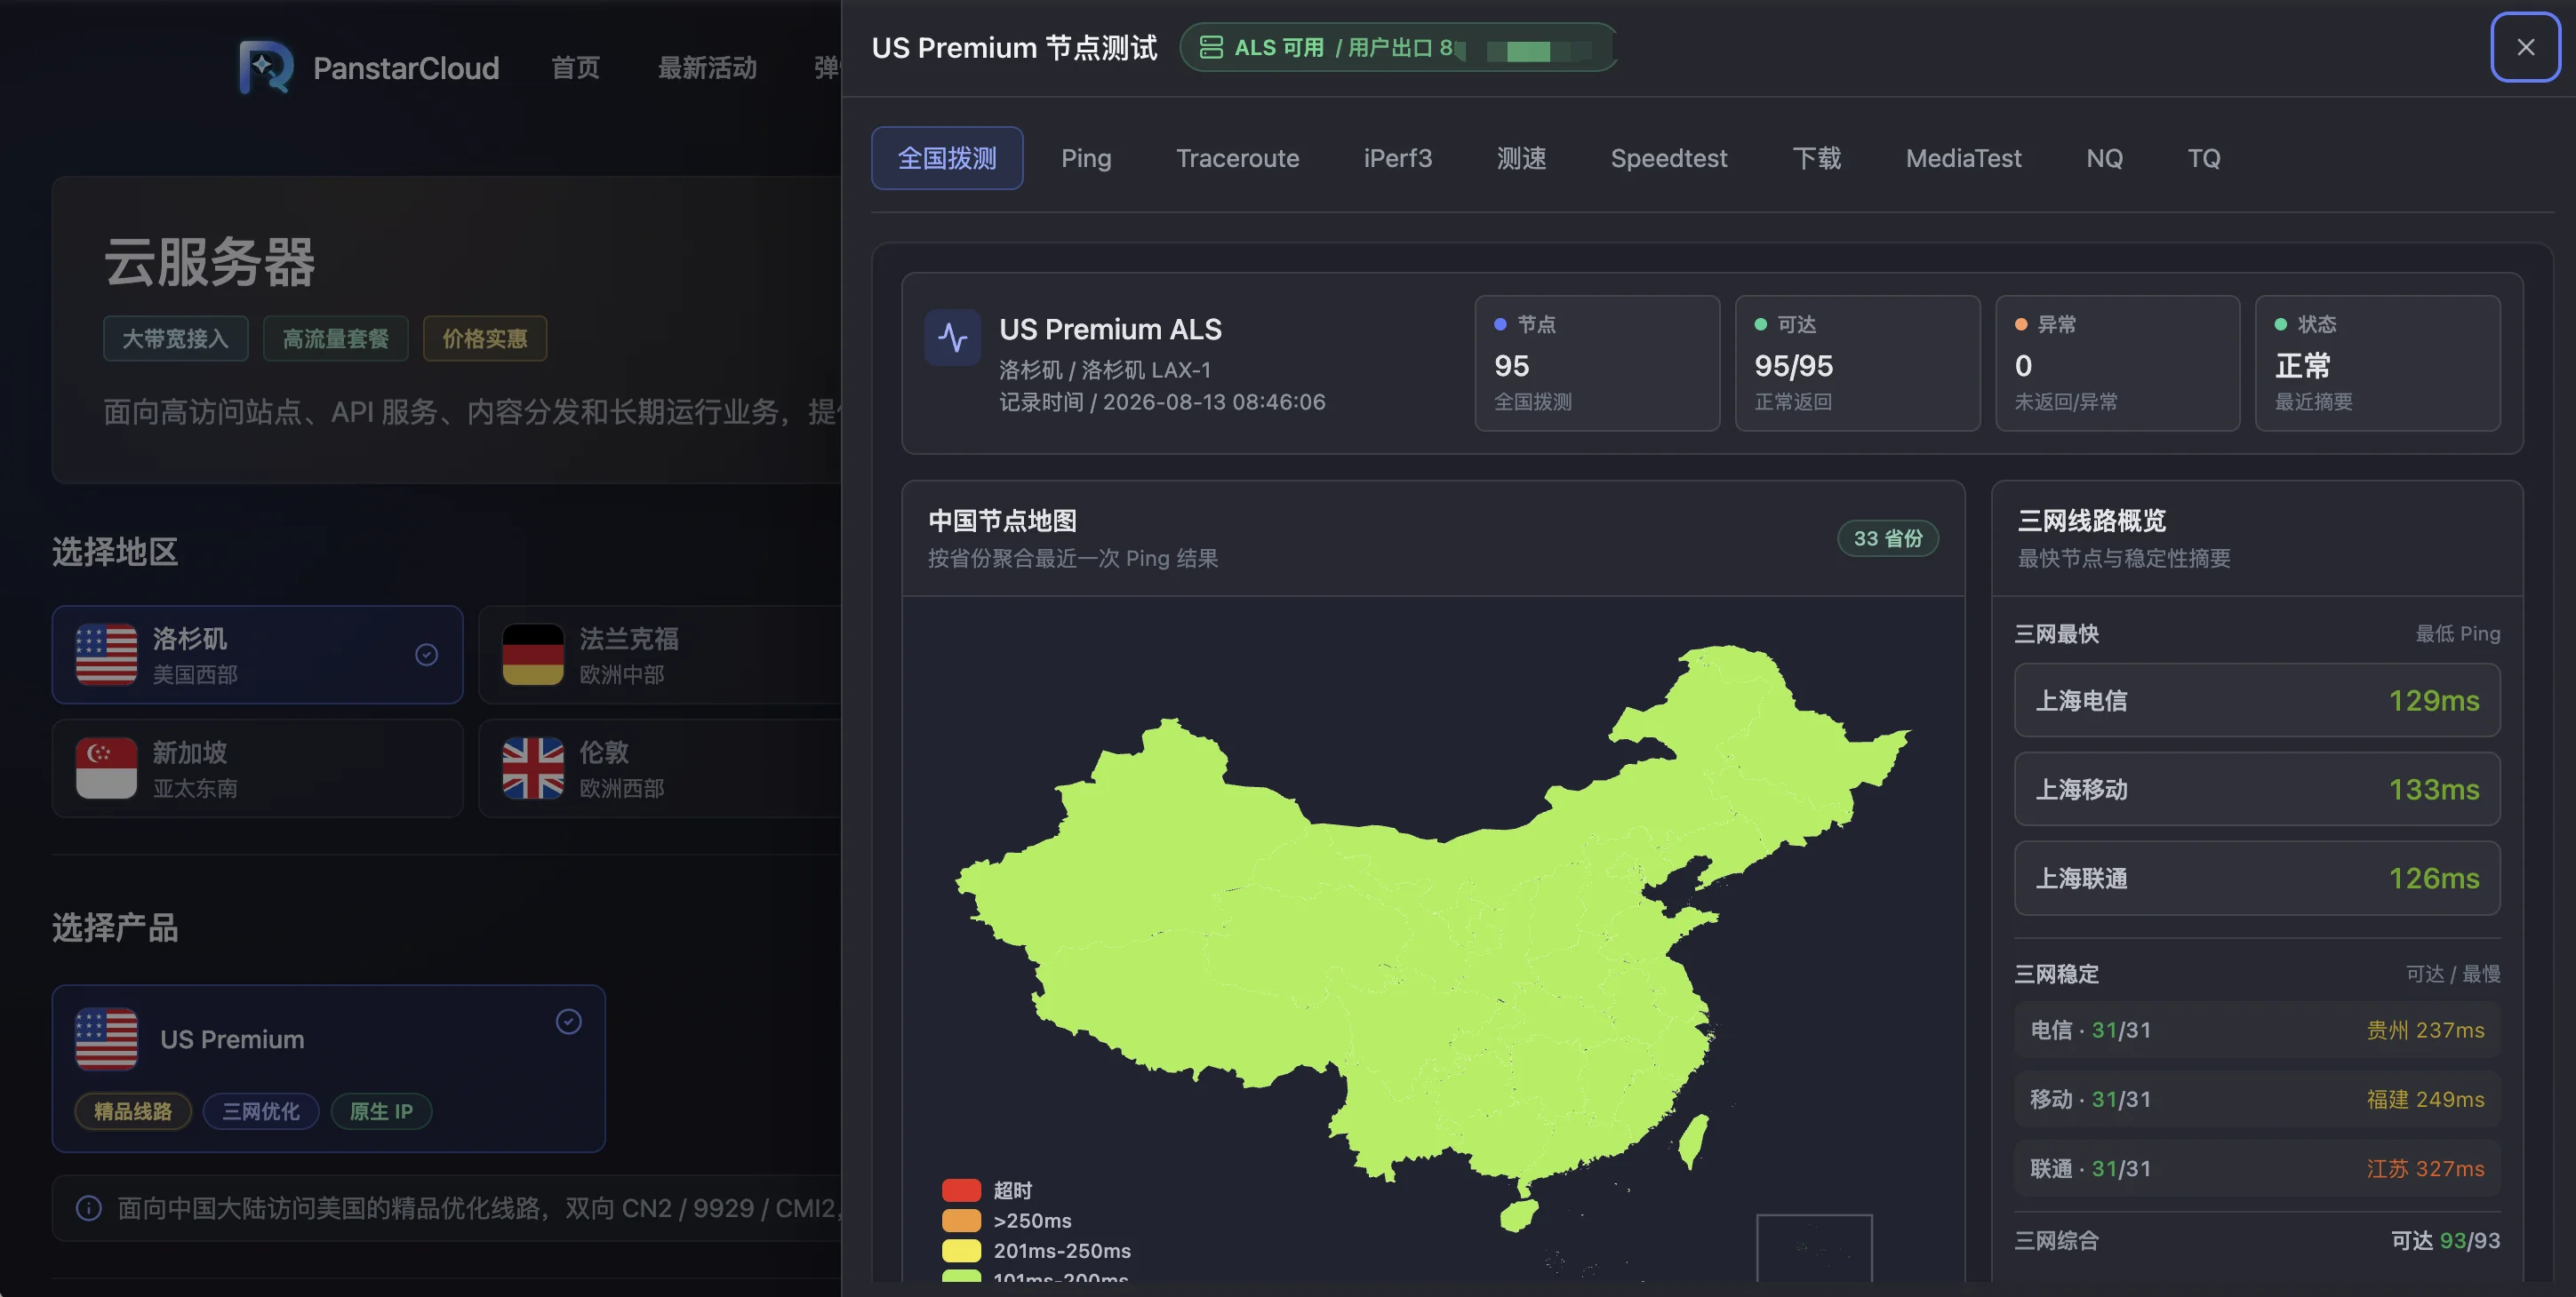Open the Traceroute tab
This screenshot has width=2576, height=1297.
(x=1237, y=158)
